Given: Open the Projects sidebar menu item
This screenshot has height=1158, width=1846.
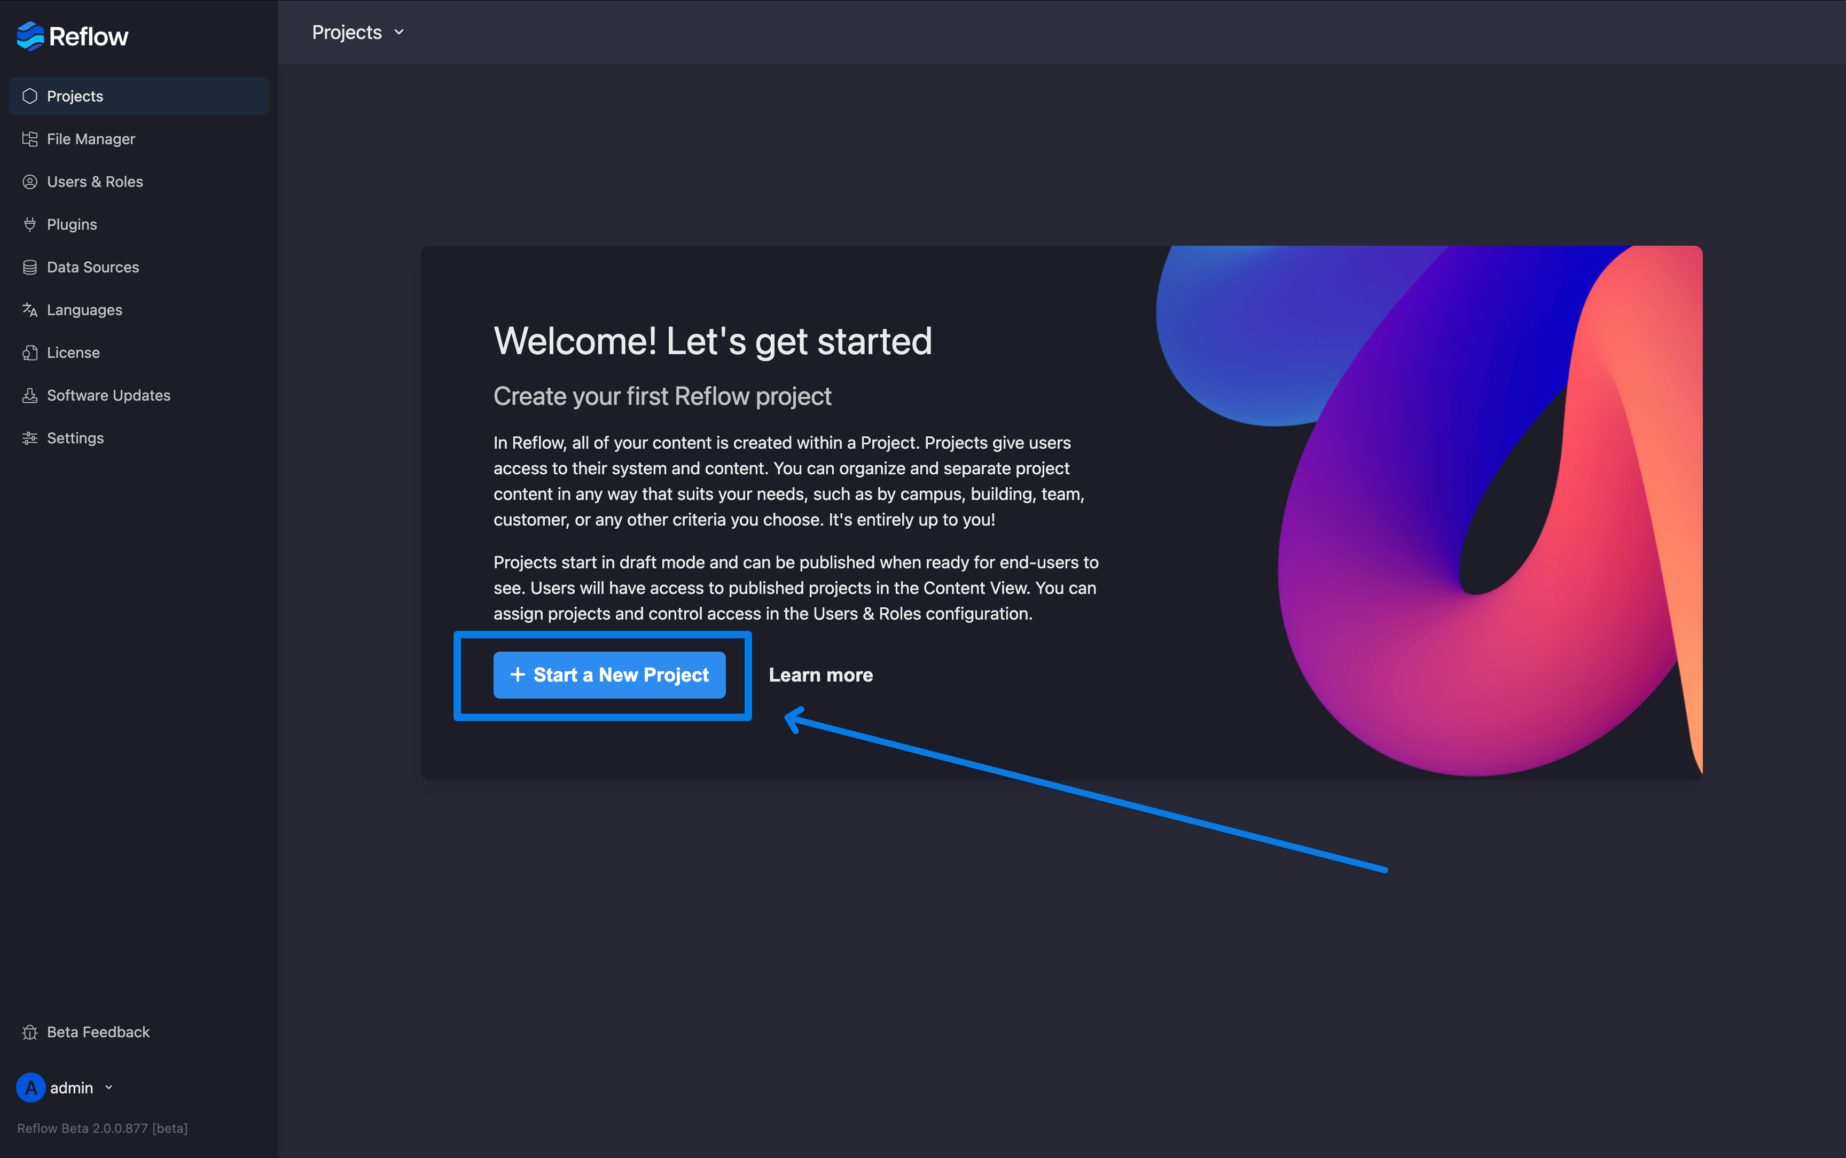Looking at the screenshot, I should tap(138, 96).
